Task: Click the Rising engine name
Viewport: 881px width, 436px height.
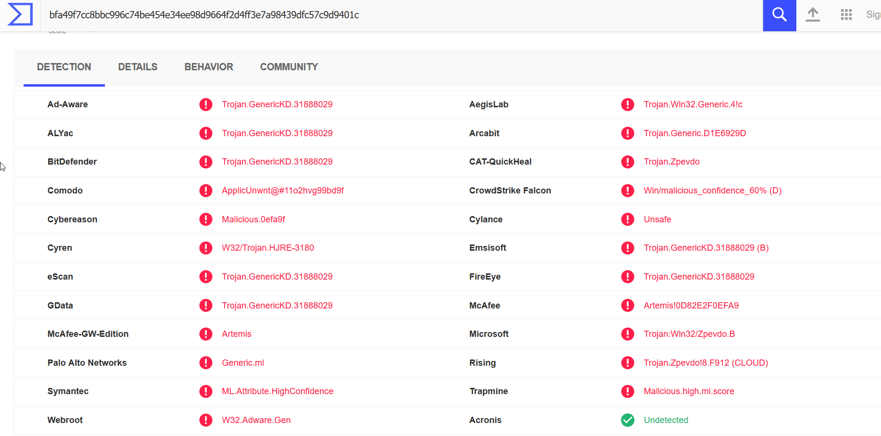Action: coord(482,363)
